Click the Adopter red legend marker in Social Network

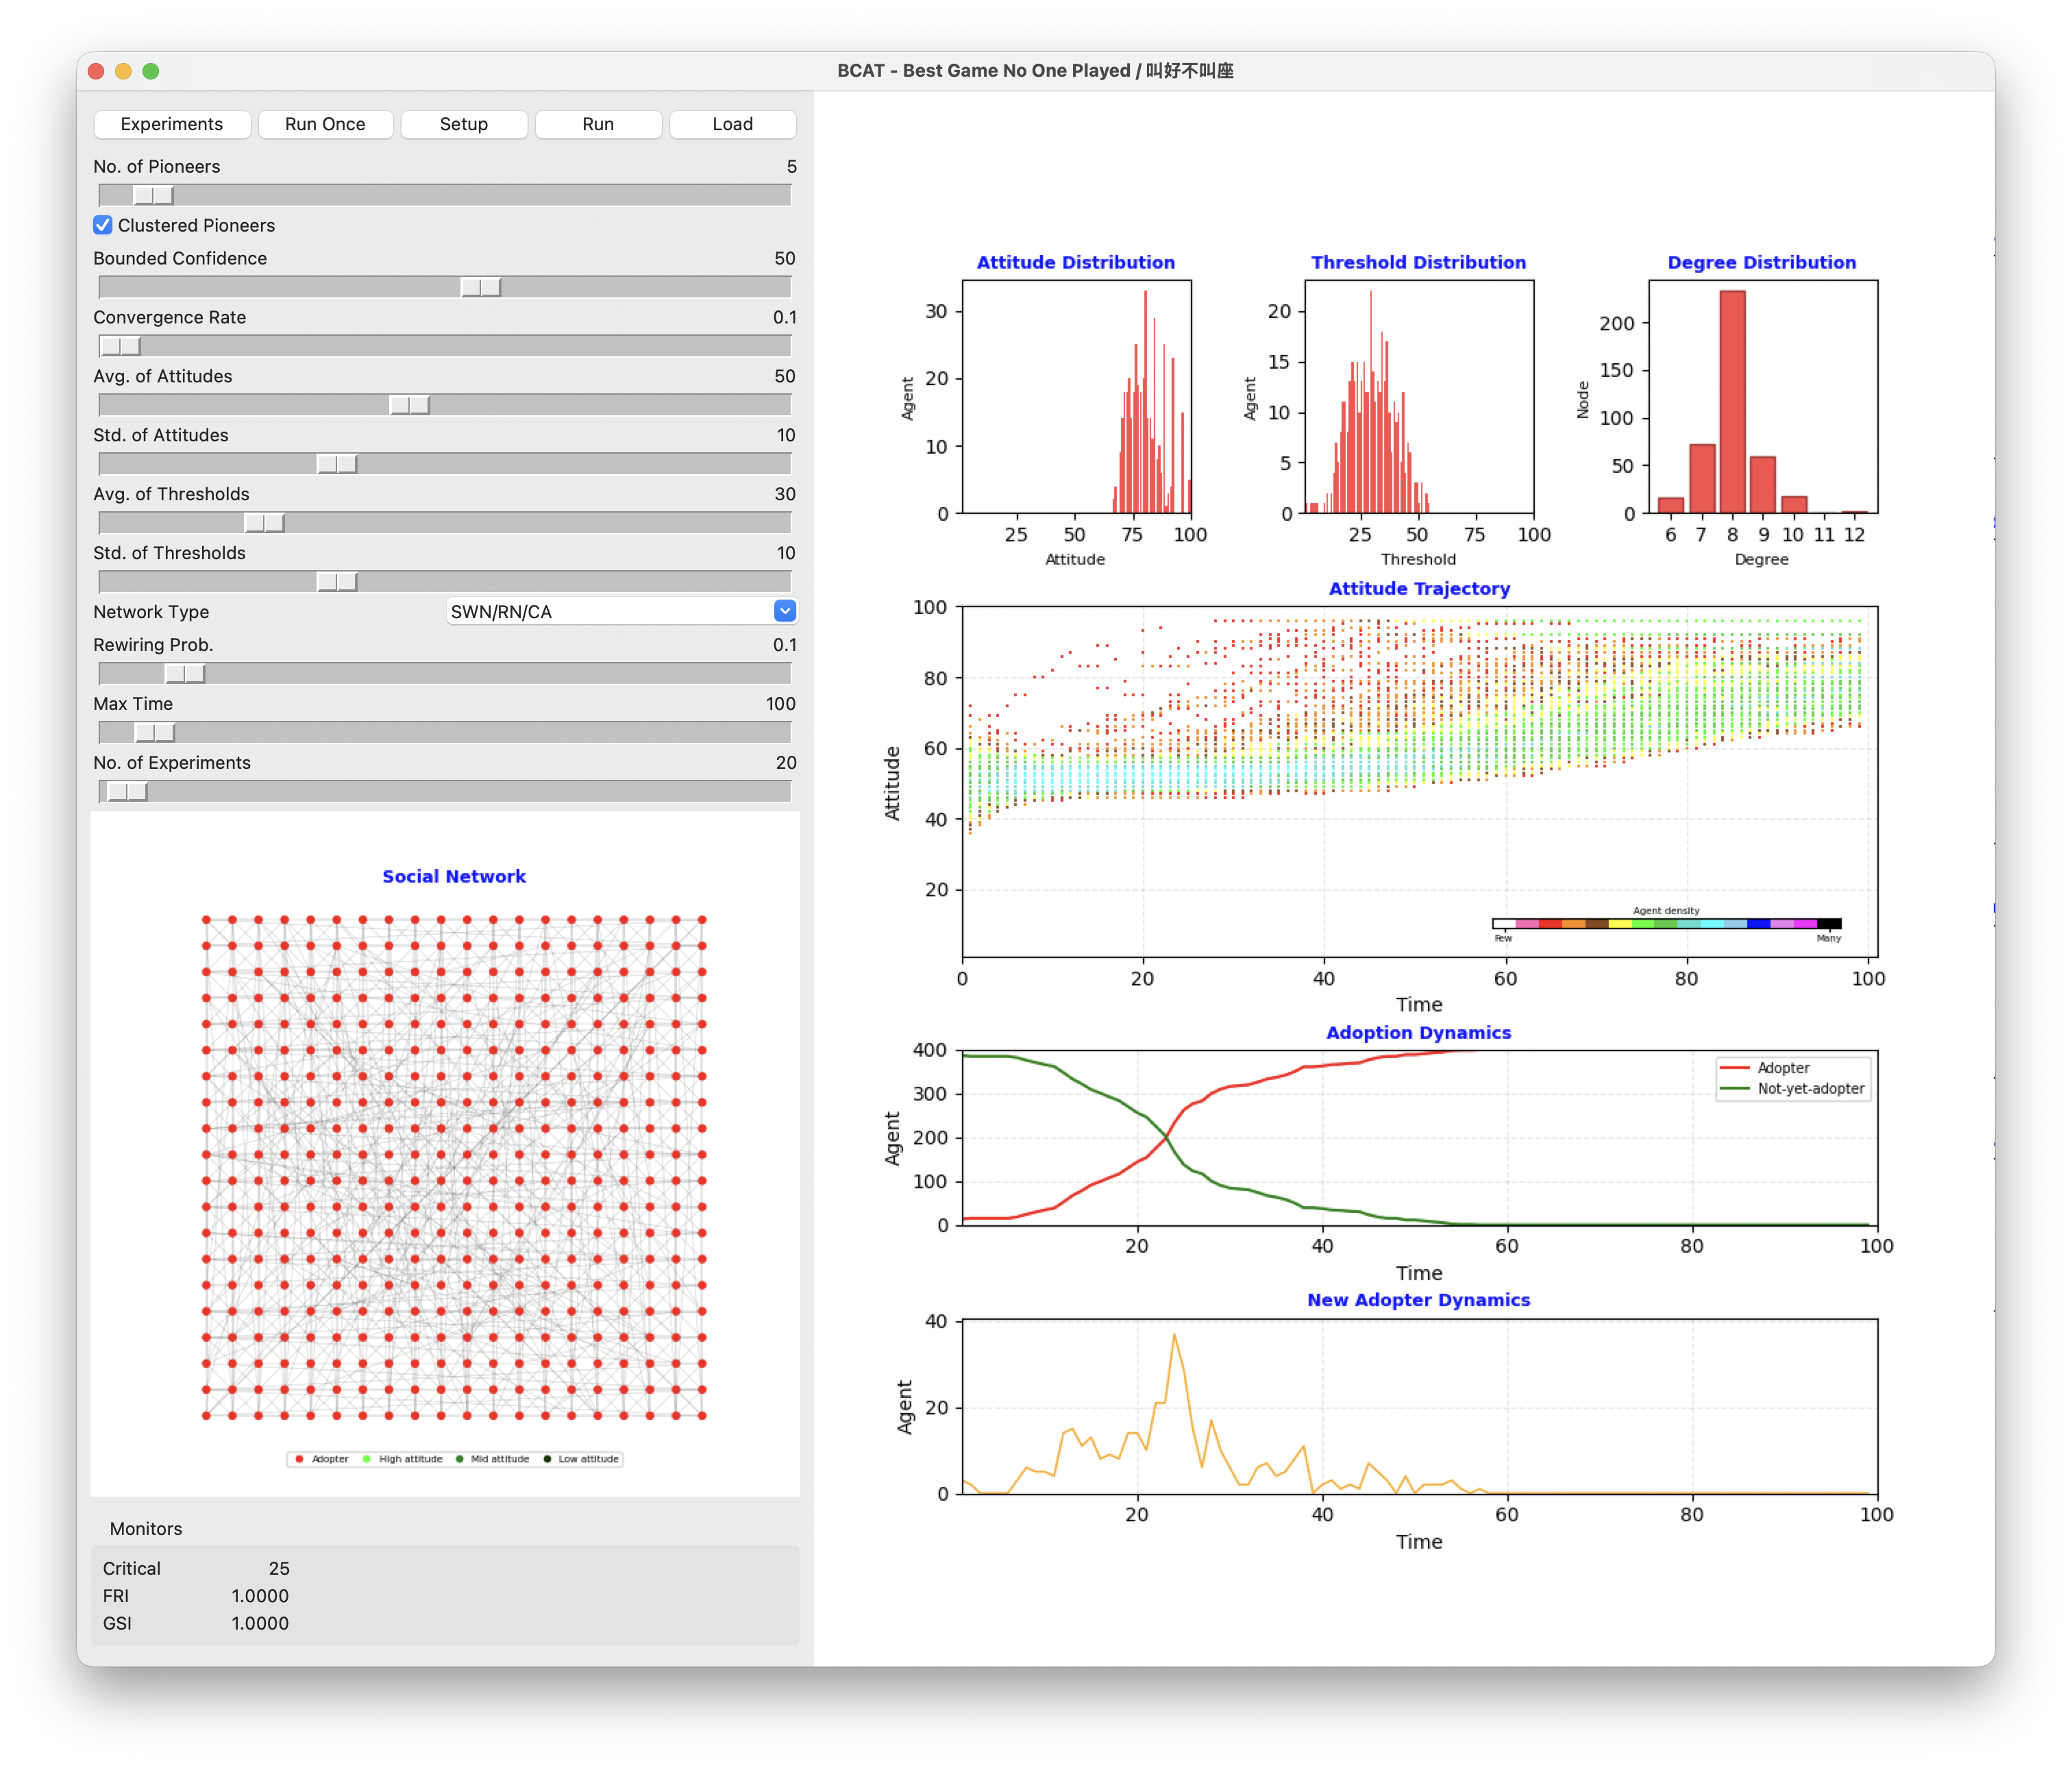[x=299, y=1459]
